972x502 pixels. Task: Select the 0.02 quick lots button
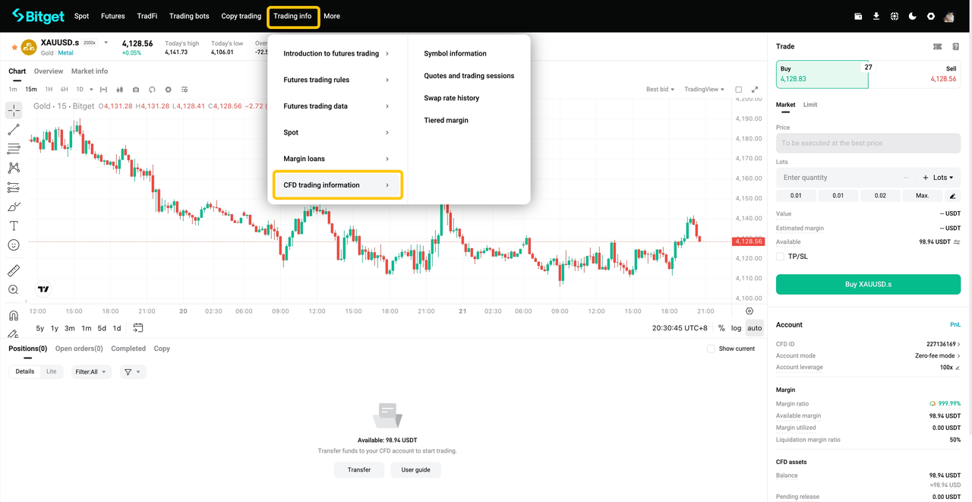coord(880,196)
